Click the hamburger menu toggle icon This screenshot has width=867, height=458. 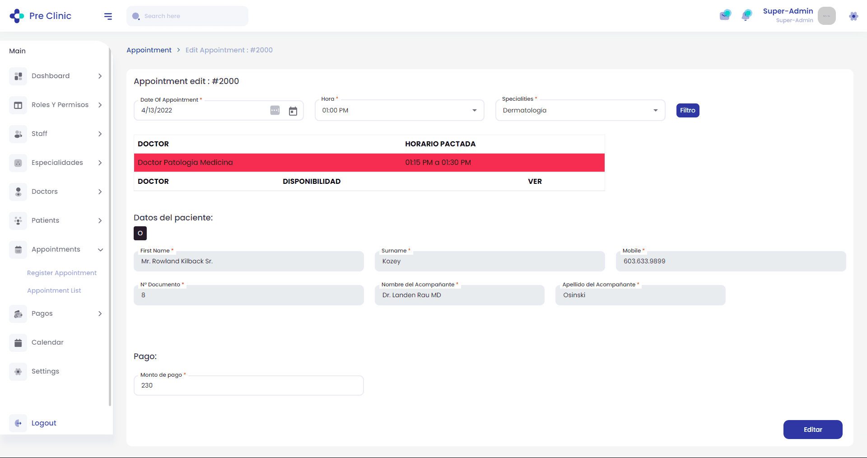108,16
